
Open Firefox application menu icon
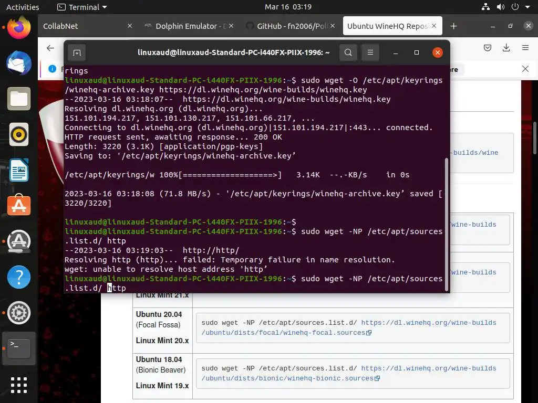click(x=525, y=48)
